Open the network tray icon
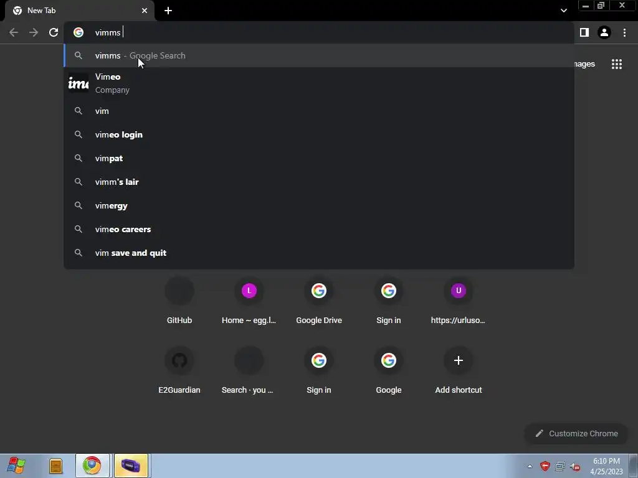Screen dimensions: 638x478 click(560, 466)
